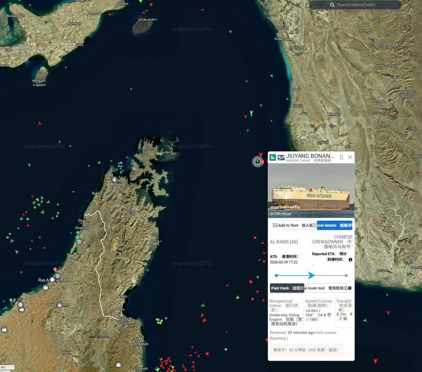
Task: Click the magnifier icon in search bar
Action: click(332, 5)
